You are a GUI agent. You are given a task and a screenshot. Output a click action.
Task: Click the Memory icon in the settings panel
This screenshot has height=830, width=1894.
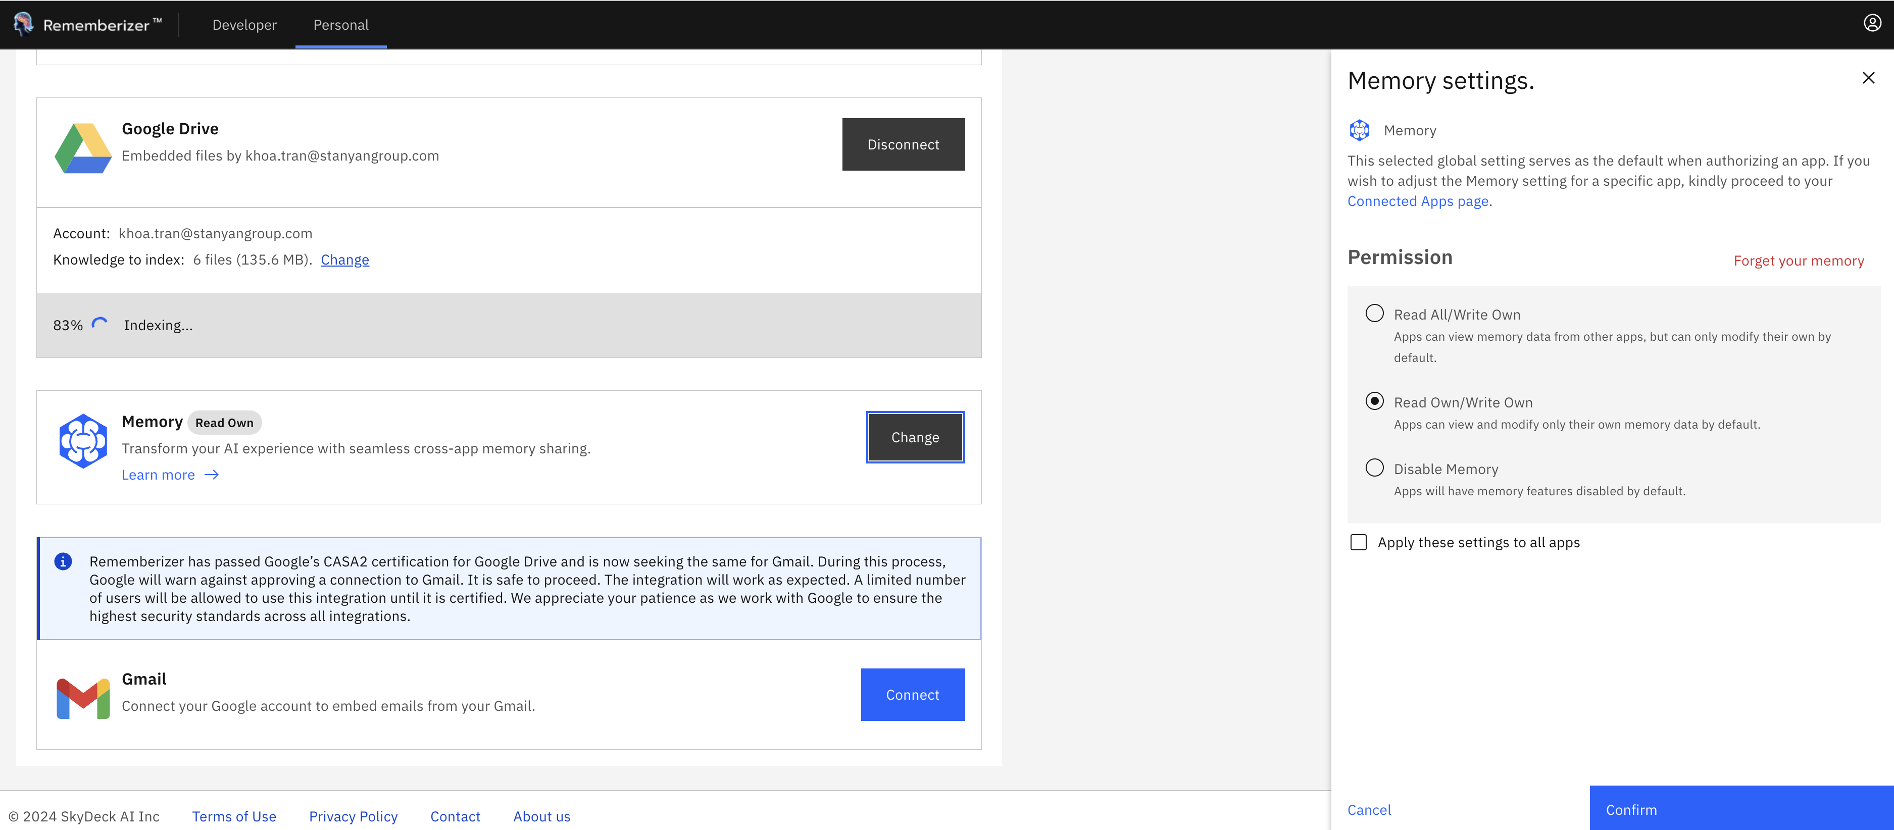1360,129
